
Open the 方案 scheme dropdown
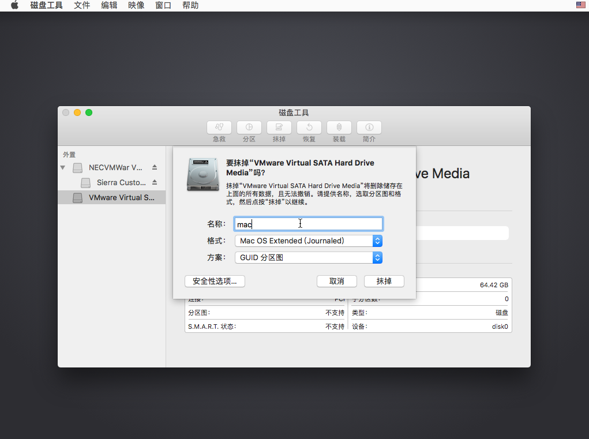[309, 258]
